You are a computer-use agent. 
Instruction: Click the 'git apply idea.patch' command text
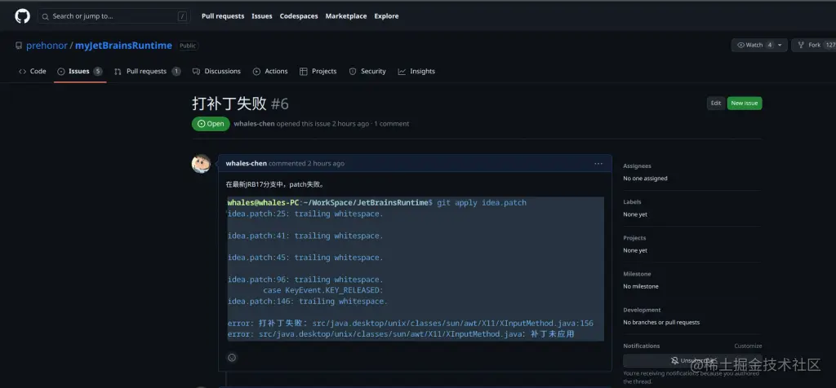(482, 203)
